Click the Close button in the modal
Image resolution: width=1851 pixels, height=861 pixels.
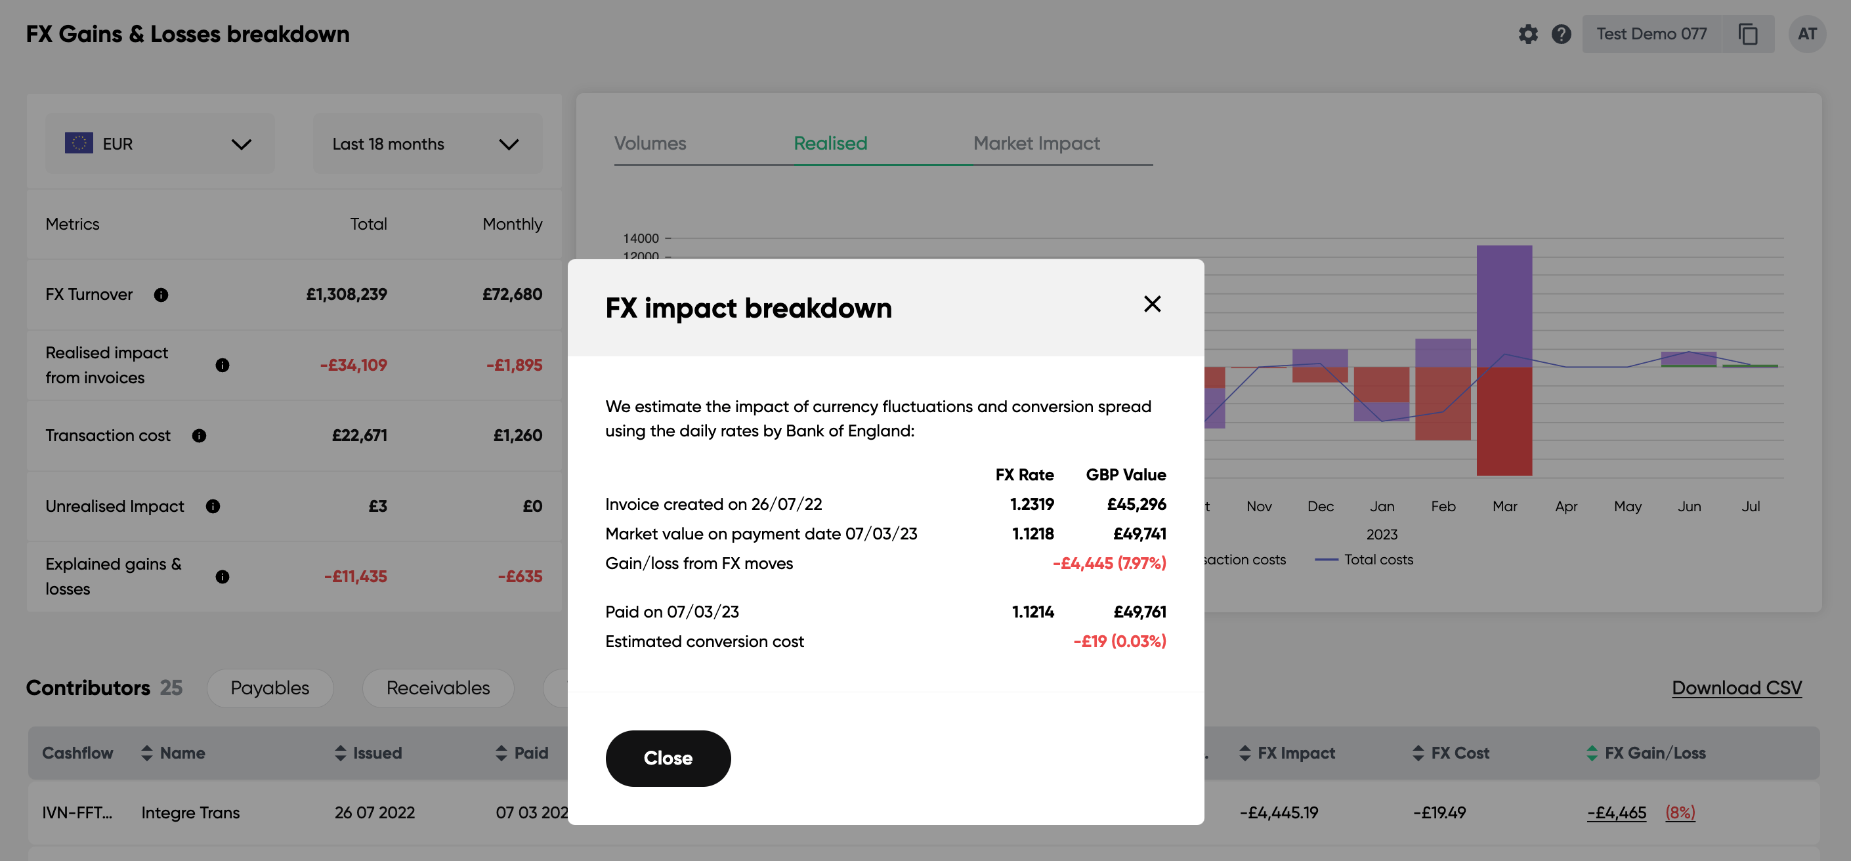[668, 758]
